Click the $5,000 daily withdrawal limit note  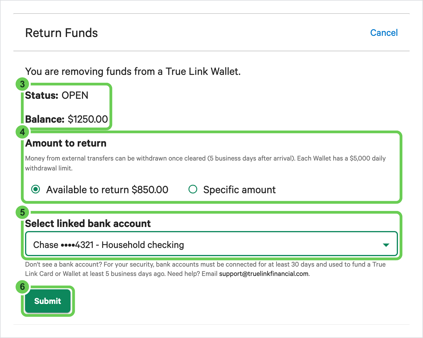(x=205, y=163)
